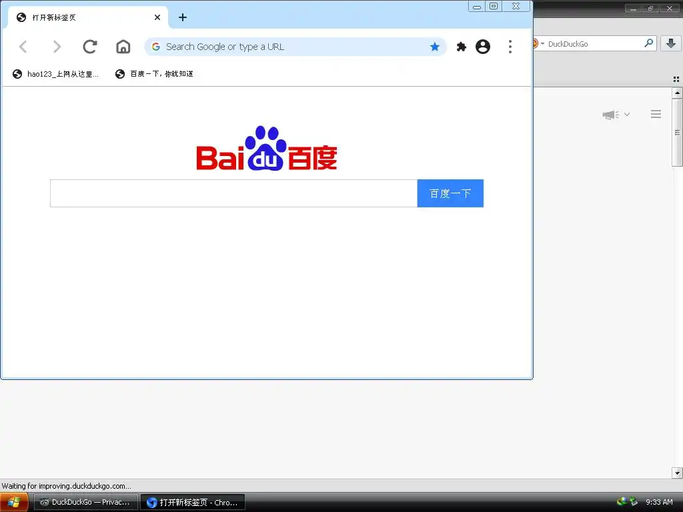Restore down the Firefox window
683x512 pixels.
(x=650, y=8)
